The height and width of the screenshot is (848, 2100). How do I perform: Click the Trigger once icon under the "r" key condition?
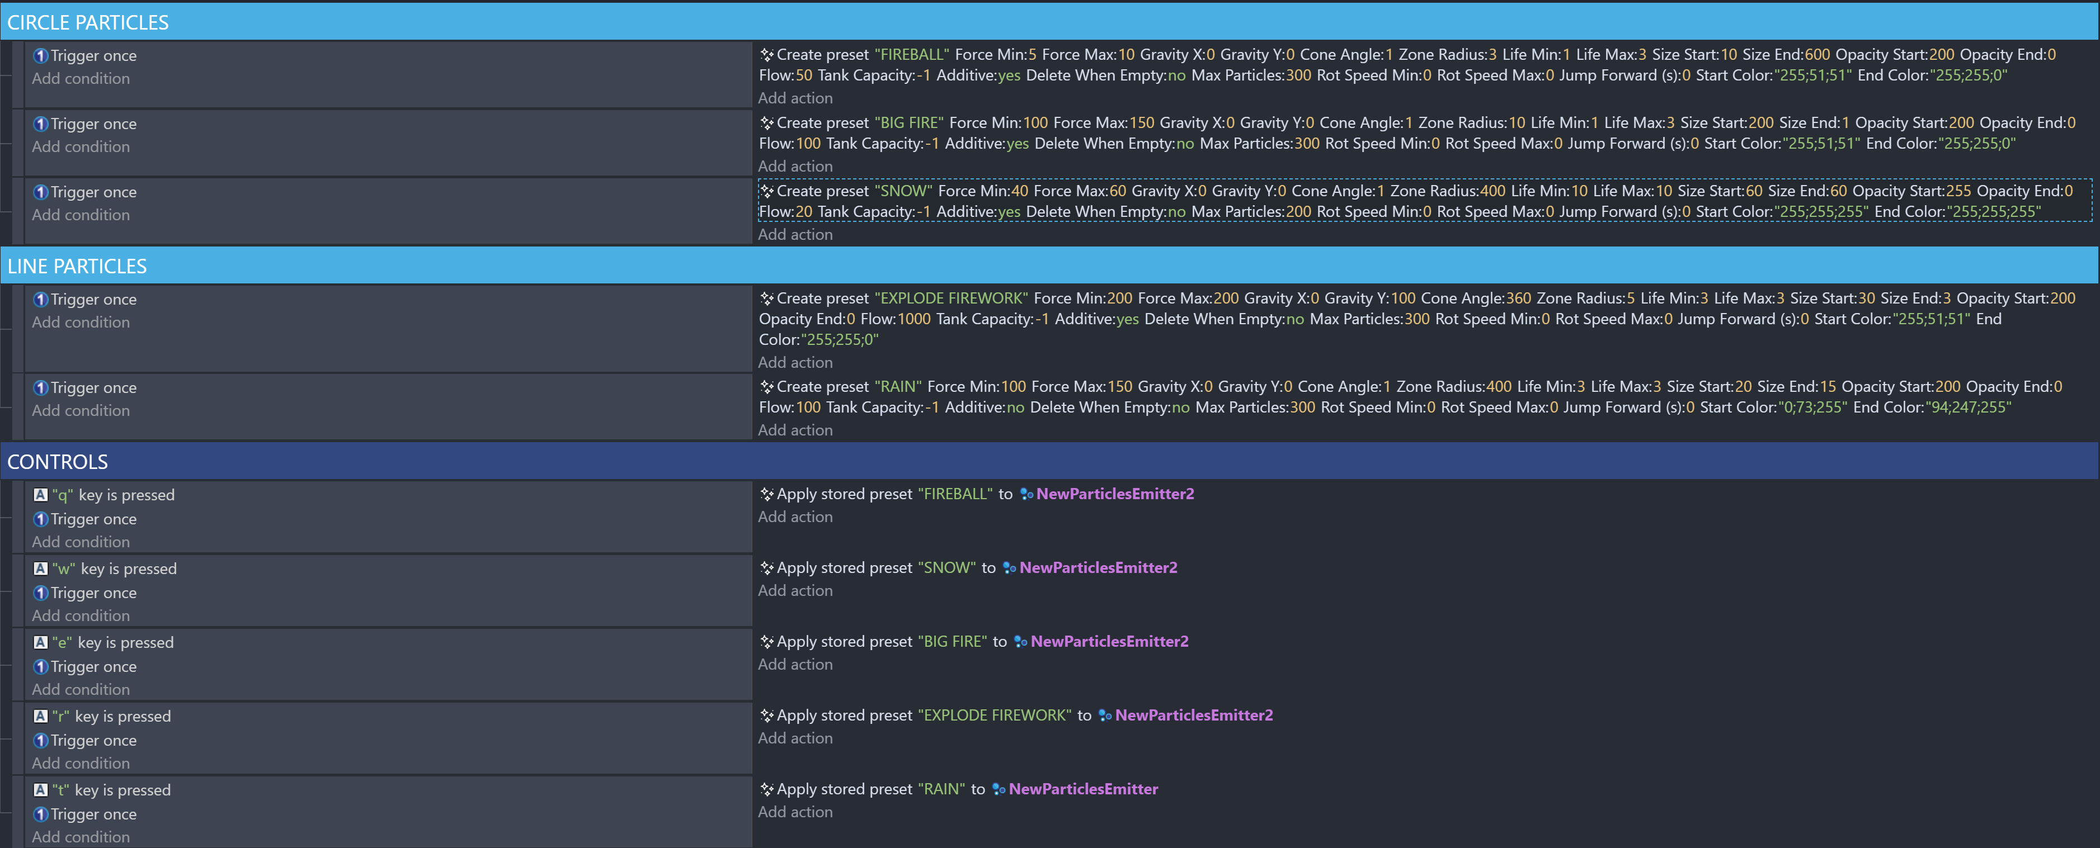pyautogui.click(x=41, y=741)
